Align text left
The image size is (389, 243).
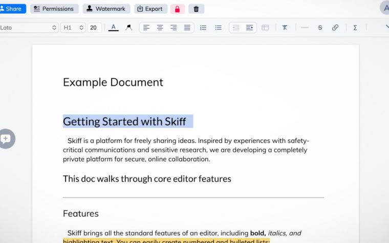146,28
